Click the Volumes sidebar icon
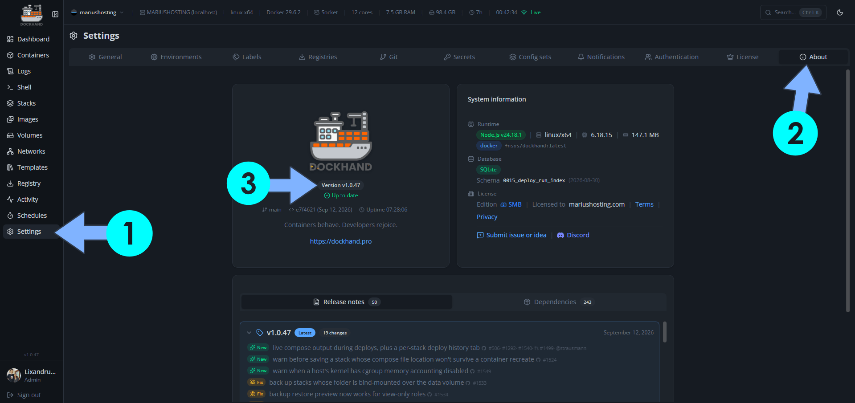The height and width of the screenshot is (403, 855). pyautogui.click(x=10, y=135)
